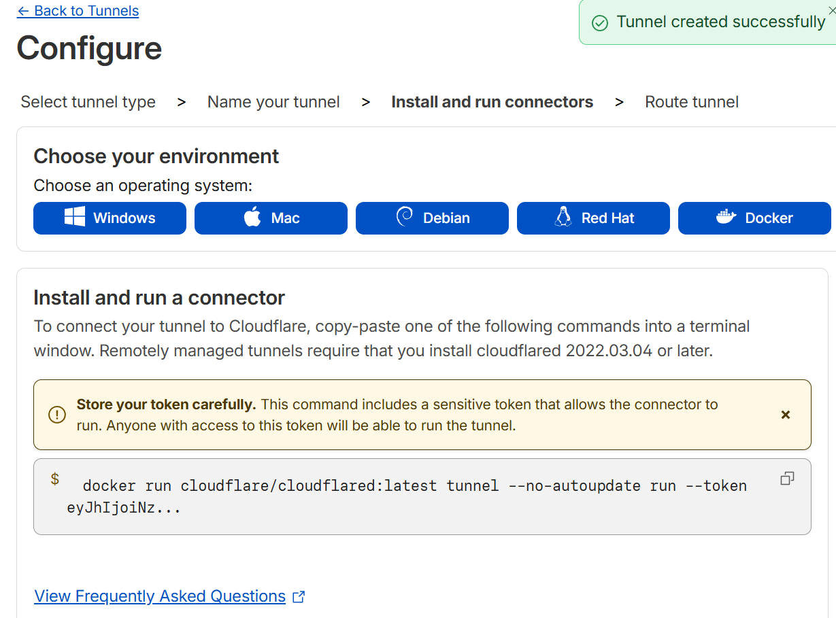This screenshot has height=618, width=836.
Task: Choose Debian operating system
Action: point(432,218)
